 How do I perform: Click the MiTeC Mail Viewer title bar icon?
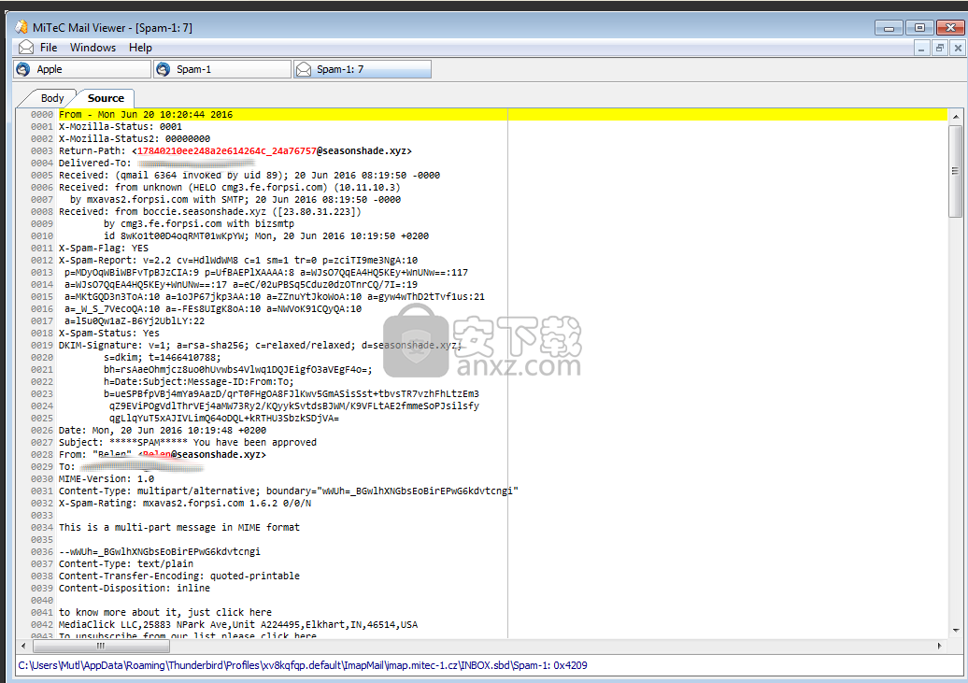[x=21, y=27]
